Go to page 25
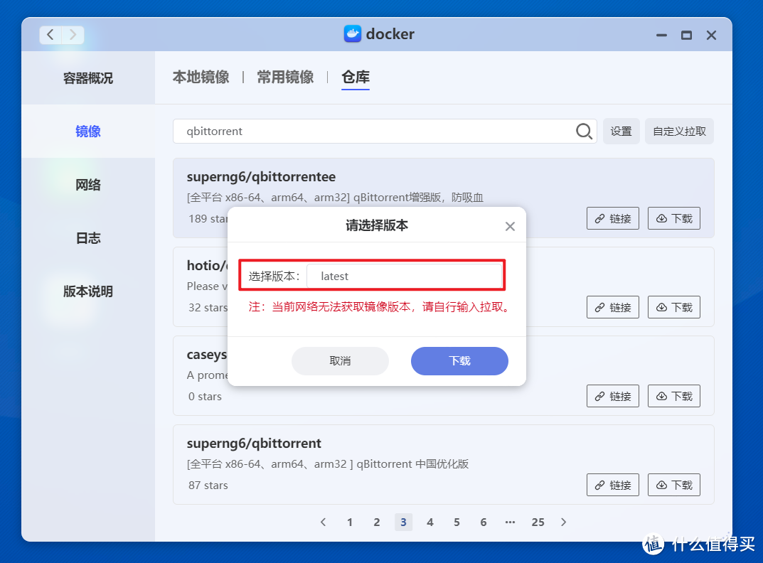Viewport: 763px width, 563px height. (x=538, y=522)
